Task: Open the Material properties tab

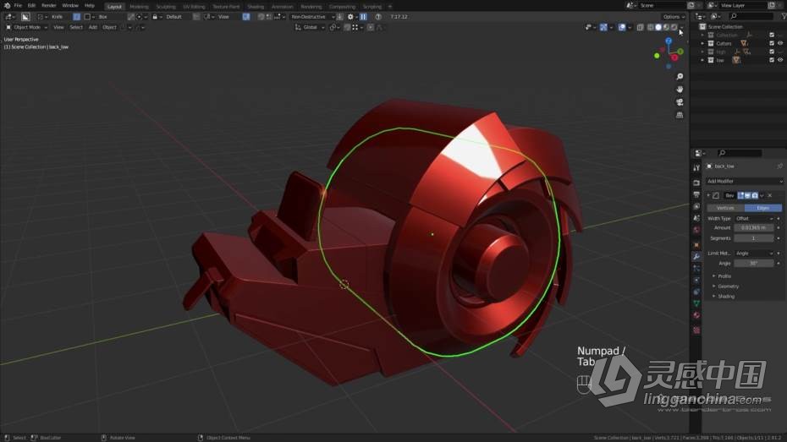Action: coord(696,316)
